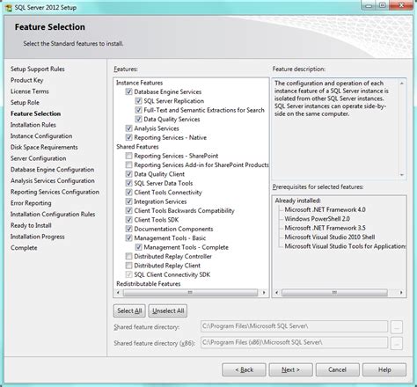The width and height of the screenshot is (417, 387).
Task: Browse for shared feature directory (x86)
Action: pos(397,343)
